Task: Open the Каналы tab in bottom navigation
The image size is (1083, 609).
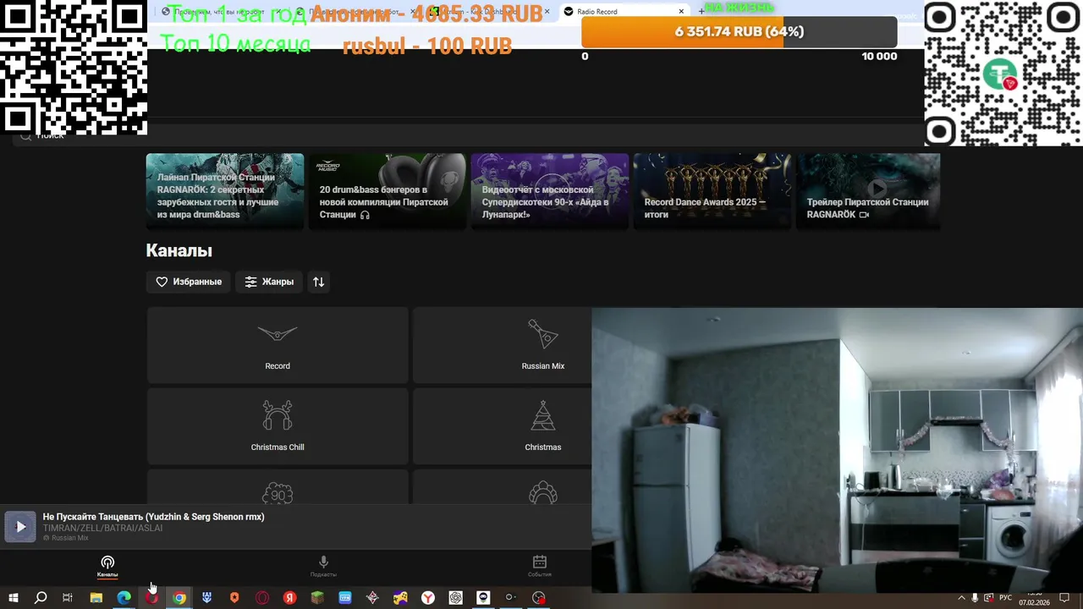Action: tap(107, 567)
